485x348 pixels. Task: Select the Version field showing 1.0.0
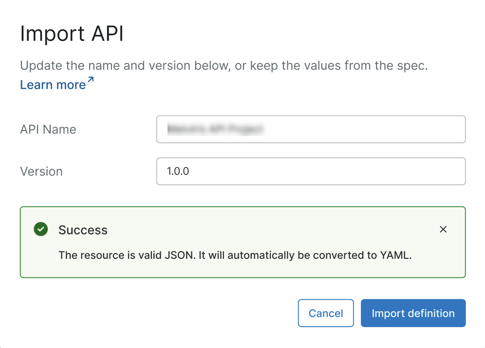(311, 171)
